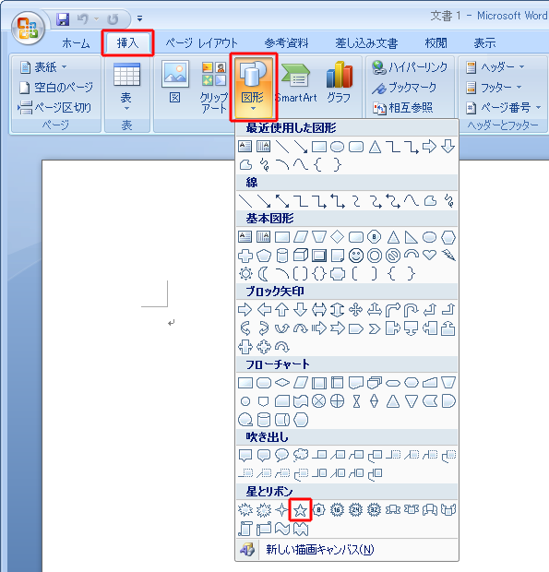Insert the right block arrow shape
Screen dimensions: 549x572
245,310
